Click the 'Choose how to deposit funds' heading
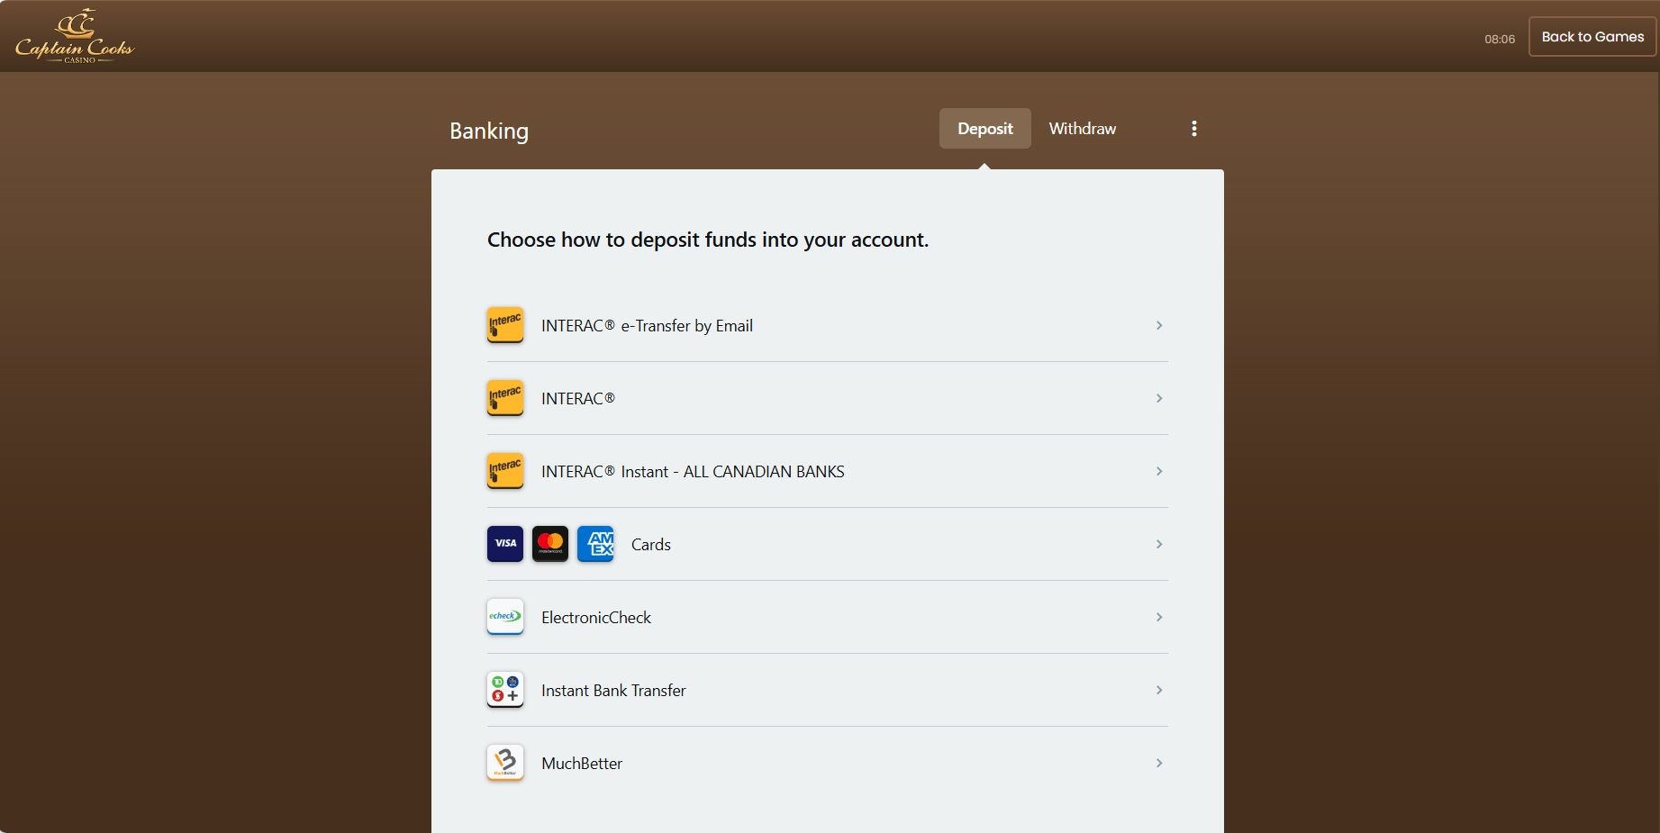Viewport: 1660px width, 833px height. pos(708,240)
